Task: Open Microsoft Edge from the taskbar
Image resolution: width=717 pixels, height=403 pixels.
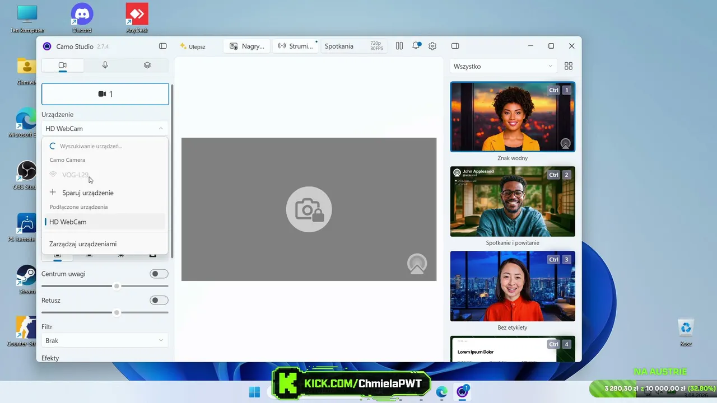Action: point(442,392)
